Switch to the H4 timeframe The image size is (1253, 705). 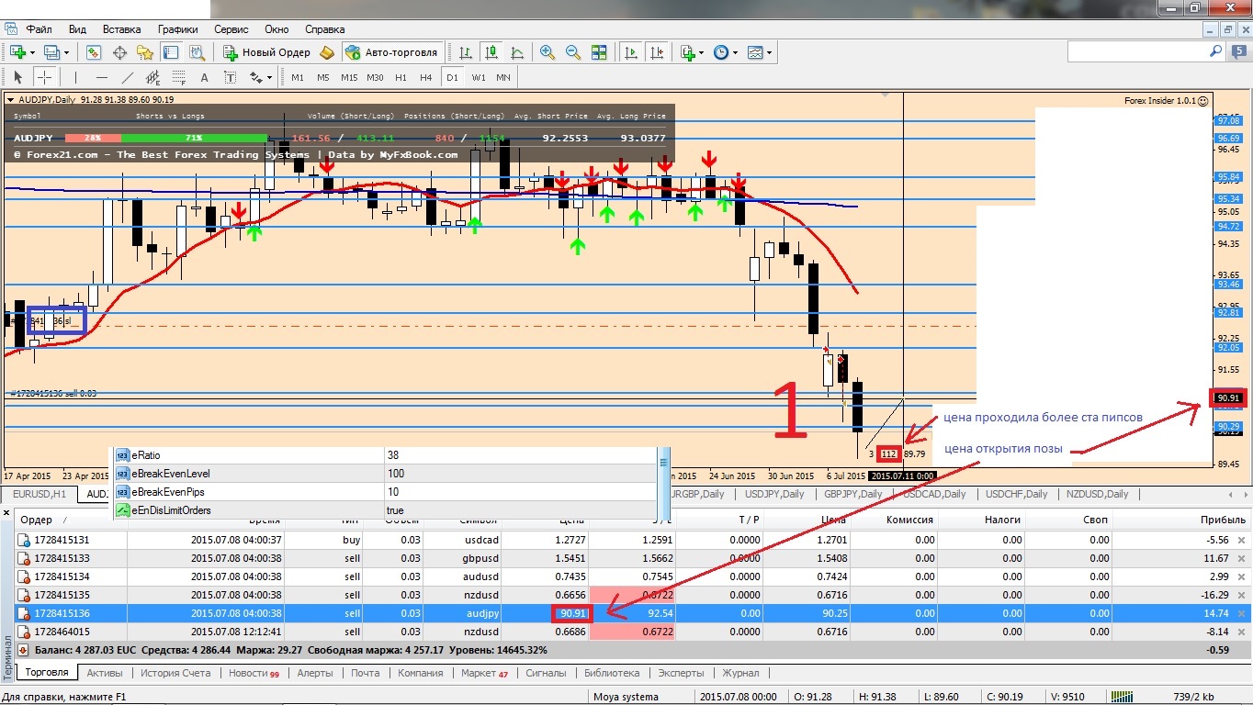[426, 77]
